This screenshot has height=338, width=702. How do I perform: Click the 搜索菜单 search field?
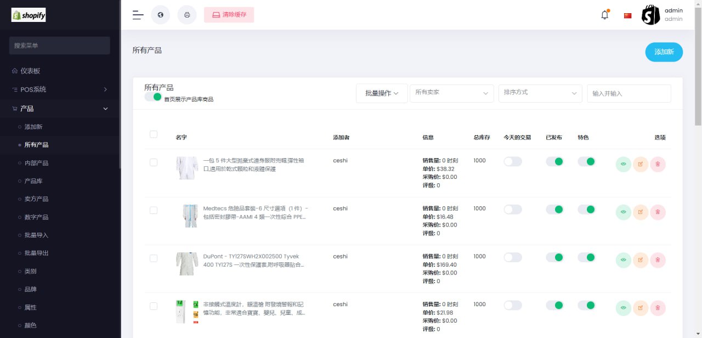pyautogui.click(x=60, y=46)
